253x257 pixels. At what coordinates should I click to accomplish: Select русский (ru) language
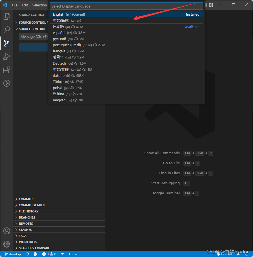[126, 39]
